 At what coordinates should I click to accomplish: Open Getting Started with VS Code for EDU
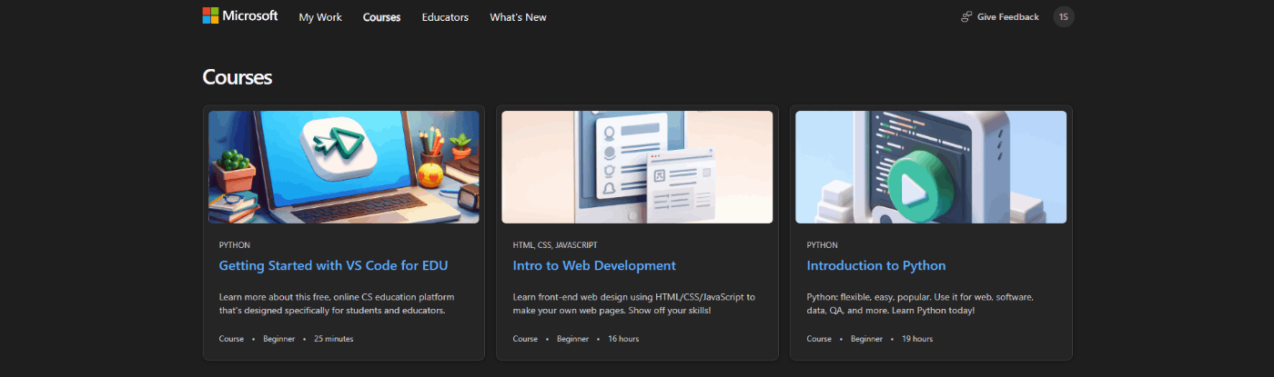coord(333,266)
